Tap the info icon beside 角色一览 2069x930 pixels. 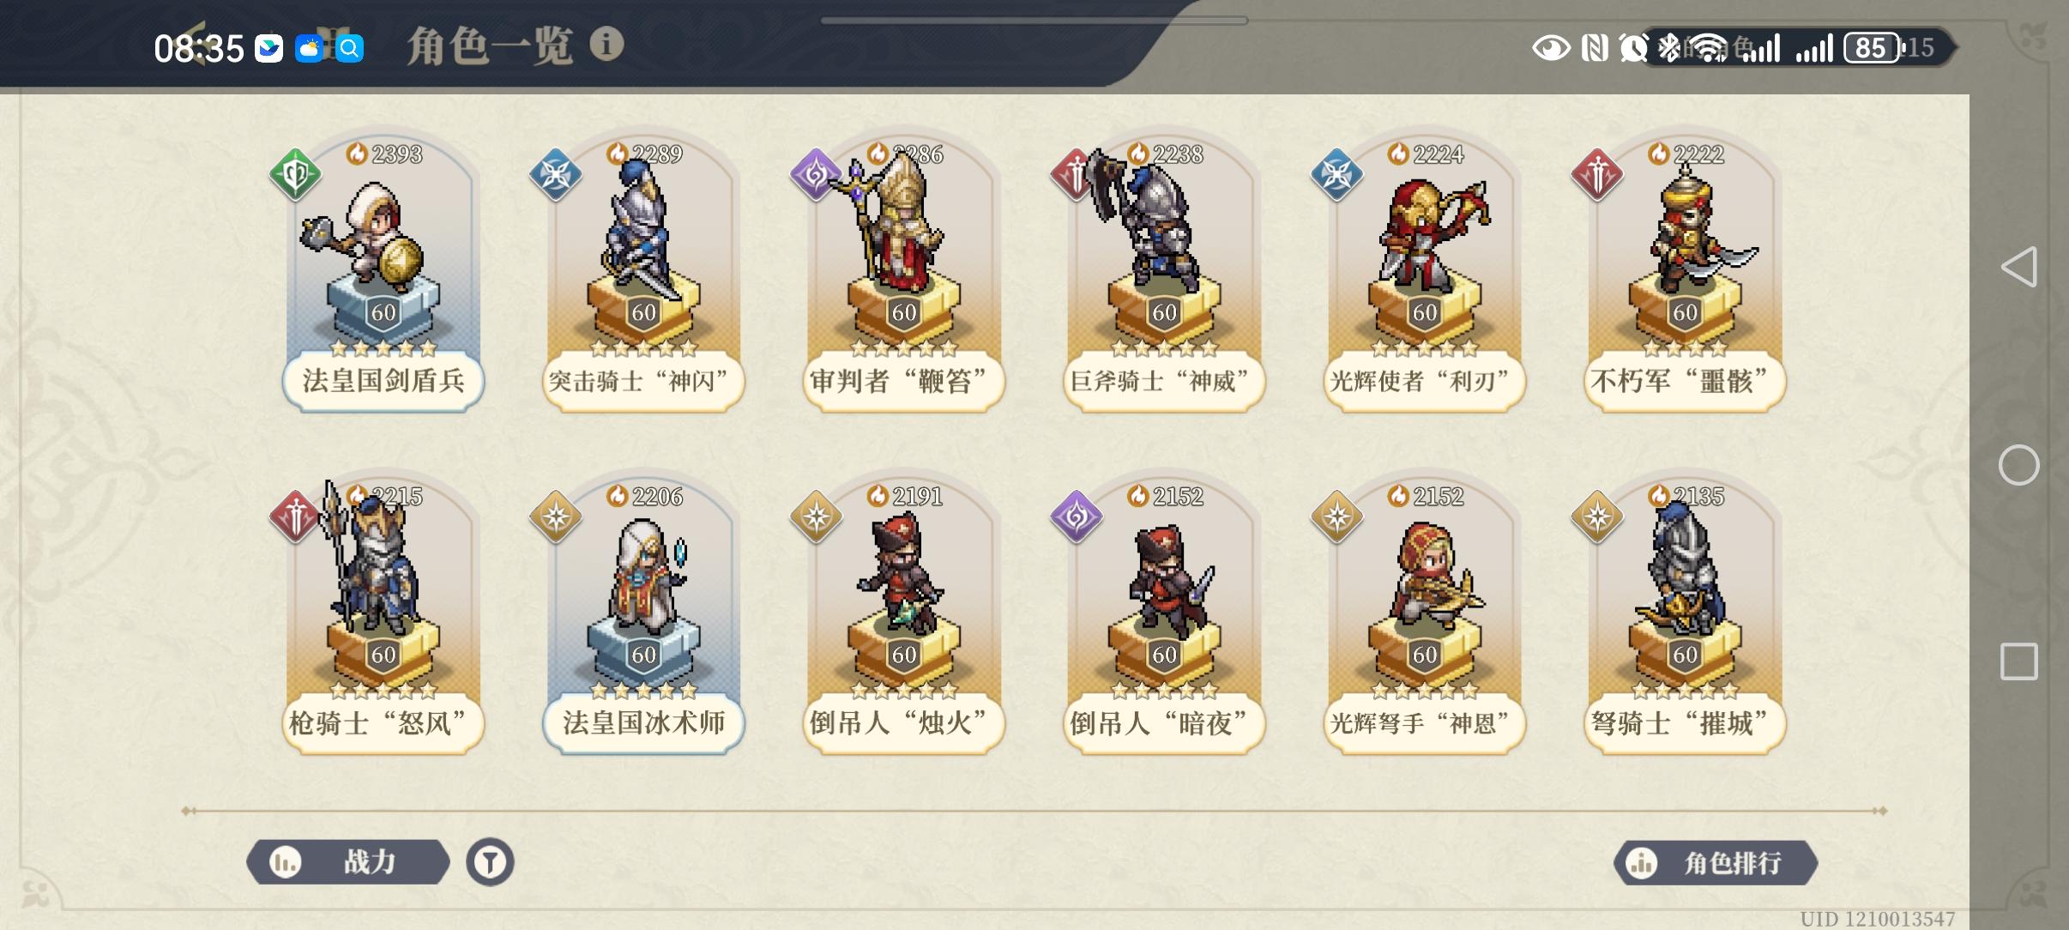coord(606,44)
